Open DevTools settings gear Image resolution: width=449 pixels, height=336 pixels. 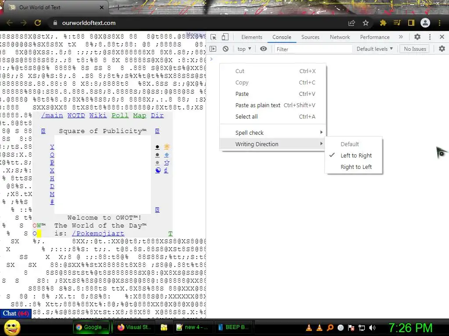(417, 37)
